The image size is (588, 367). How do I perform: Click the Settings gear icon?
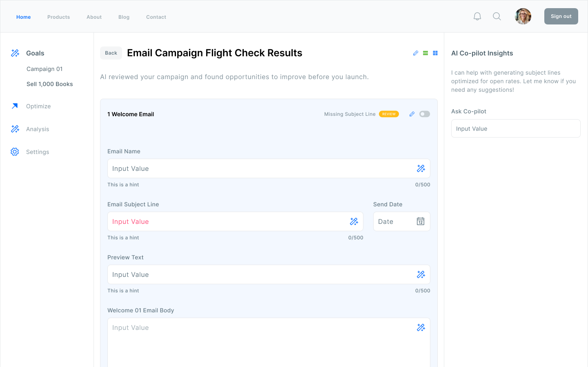(x=15, y=152)
